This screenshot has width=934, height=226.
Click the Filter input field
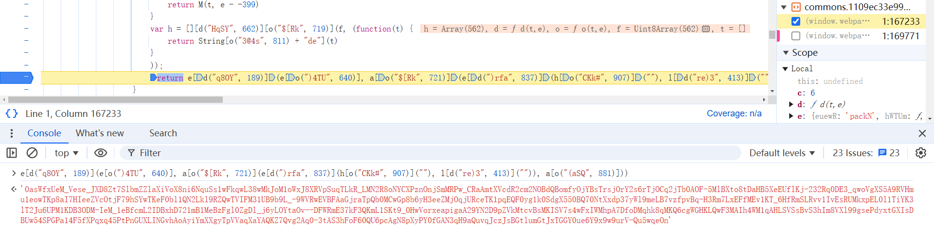point(431,153)
